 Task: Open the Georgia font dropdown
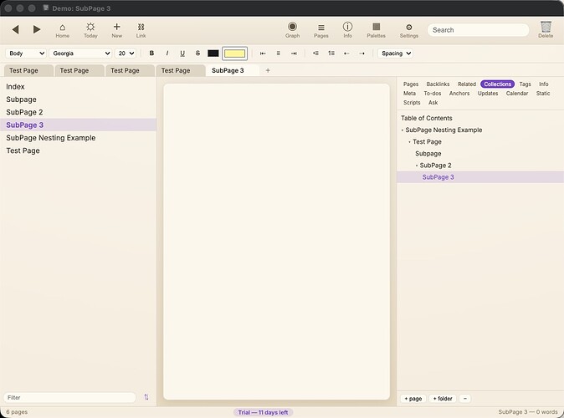click(80, 54)
